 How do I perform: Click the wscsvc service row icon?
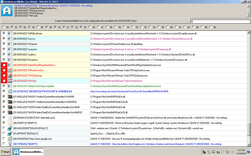coord(10,39)
